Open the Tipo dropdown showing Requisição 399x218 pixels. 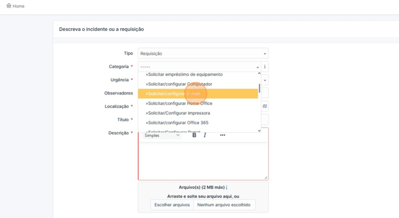[203, 54]
